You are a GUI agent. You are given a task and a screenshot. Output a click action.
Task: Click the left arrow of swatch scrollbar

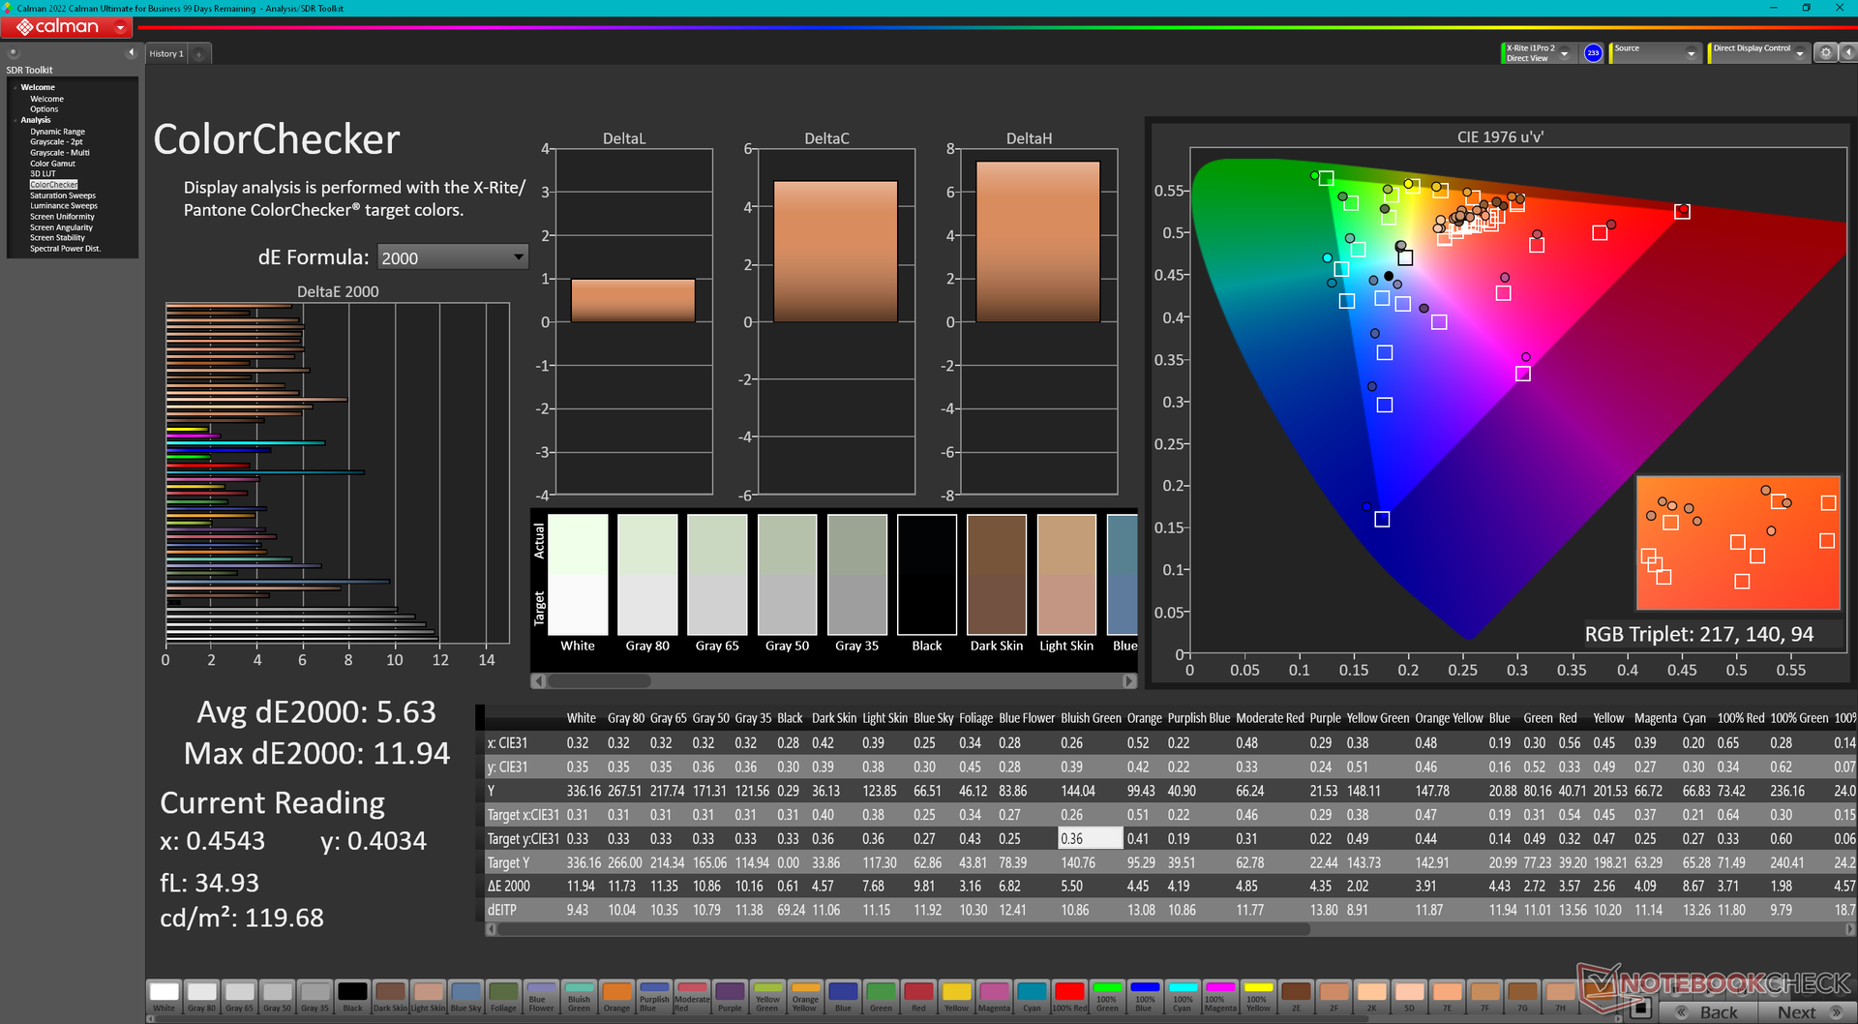[x=539, y=681]
